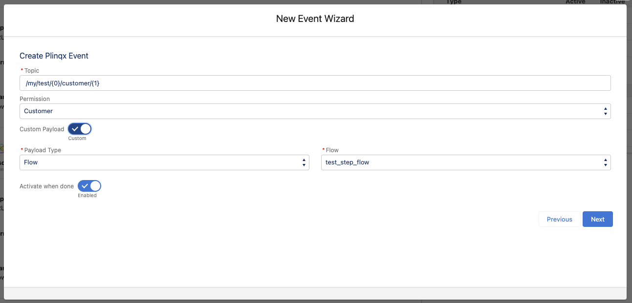This screenshot has width=632, height=303.
Task: Click the Create Plinqx Event heading
Action: tap(54, 56)
